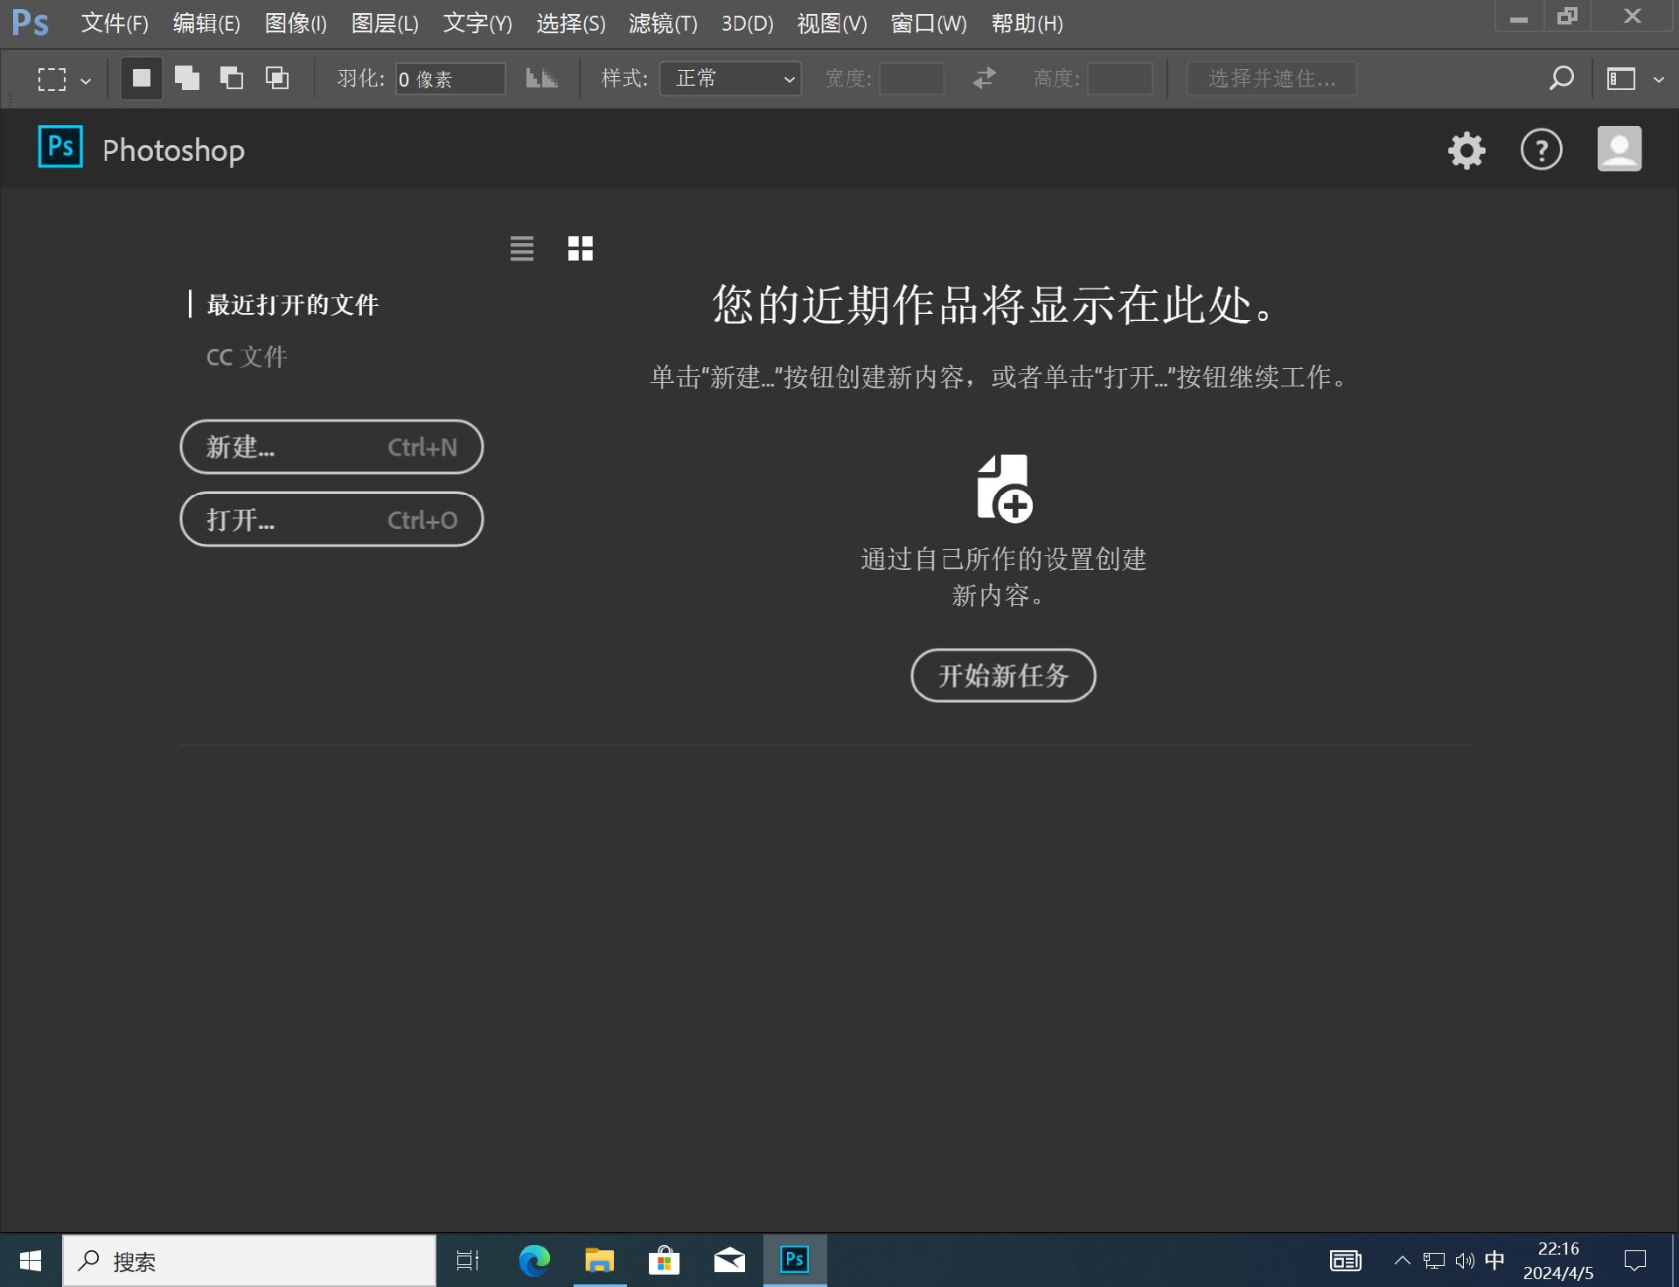This screenshot has width=1679, height=1287.
Task: Open the Windows Start menu
Action: [31, 1261]
